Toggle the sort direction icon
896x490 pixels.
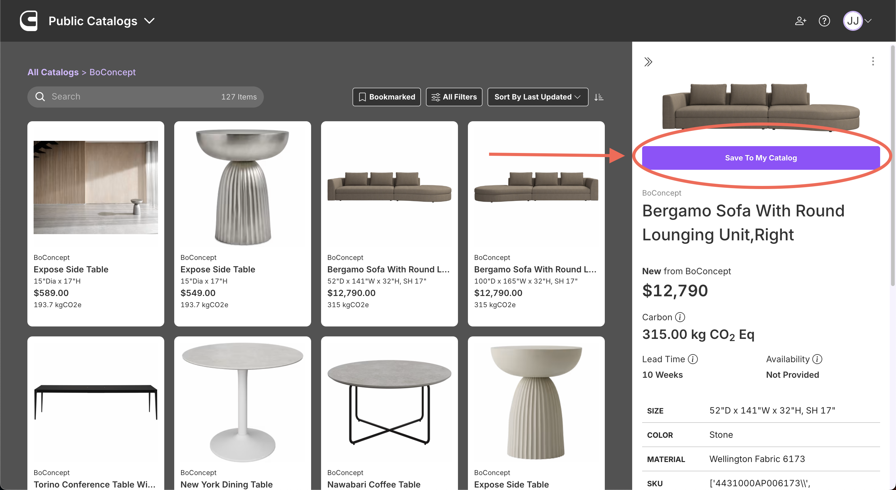point(599,97)
